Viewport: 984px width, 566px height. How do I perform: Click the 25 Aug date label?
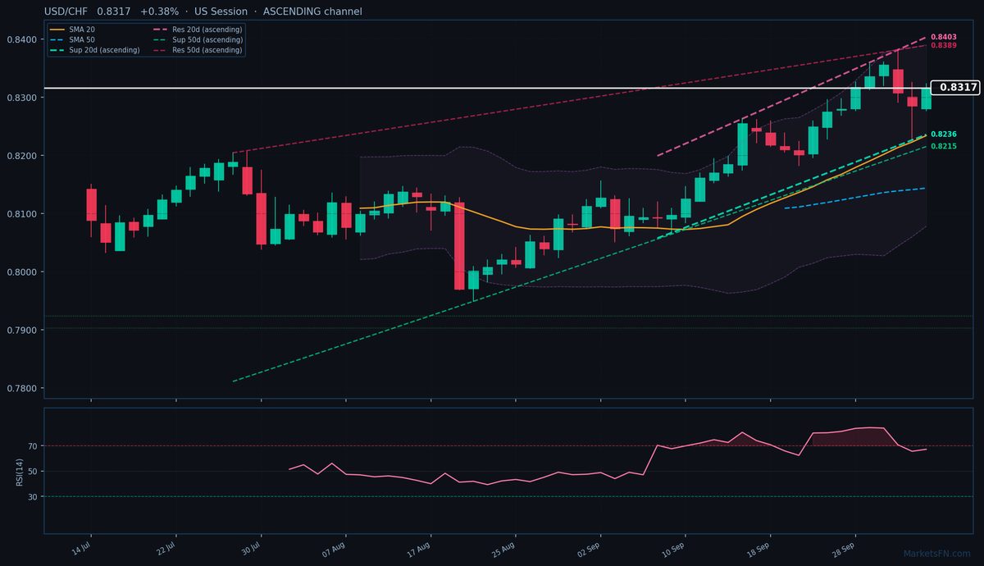point(504,549)
